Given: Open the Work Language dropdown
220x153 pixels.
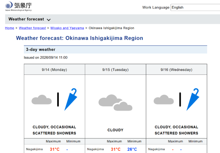Looking at the screenshot, I should coord(195,7).
